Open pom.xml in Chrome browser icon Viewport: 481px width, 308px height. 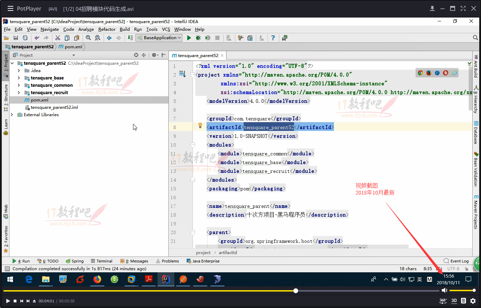pos(420,73)
